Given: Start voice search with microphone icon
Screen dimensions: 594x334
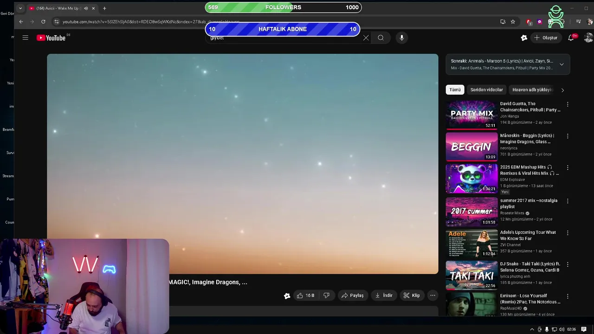Looking at the screenshot, I should click(x=402, y=38).
